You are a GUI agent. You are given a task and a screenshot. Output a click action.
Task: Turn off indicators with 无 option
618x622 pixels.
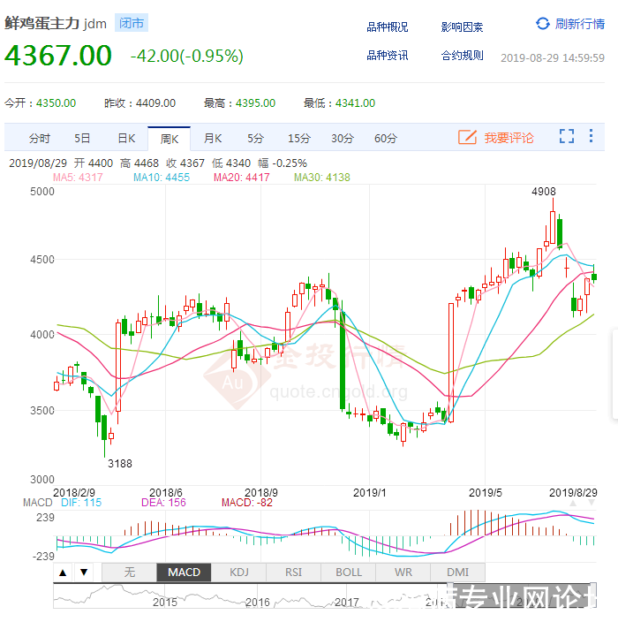click(x=129, y=573)
